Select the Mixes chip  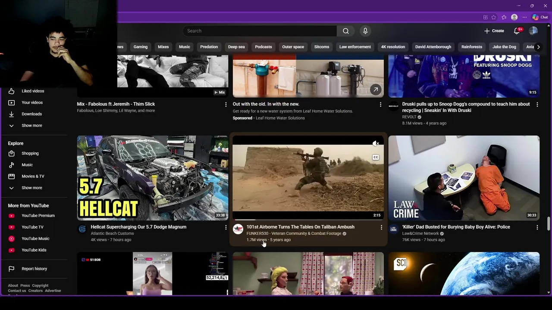[163, 47]
